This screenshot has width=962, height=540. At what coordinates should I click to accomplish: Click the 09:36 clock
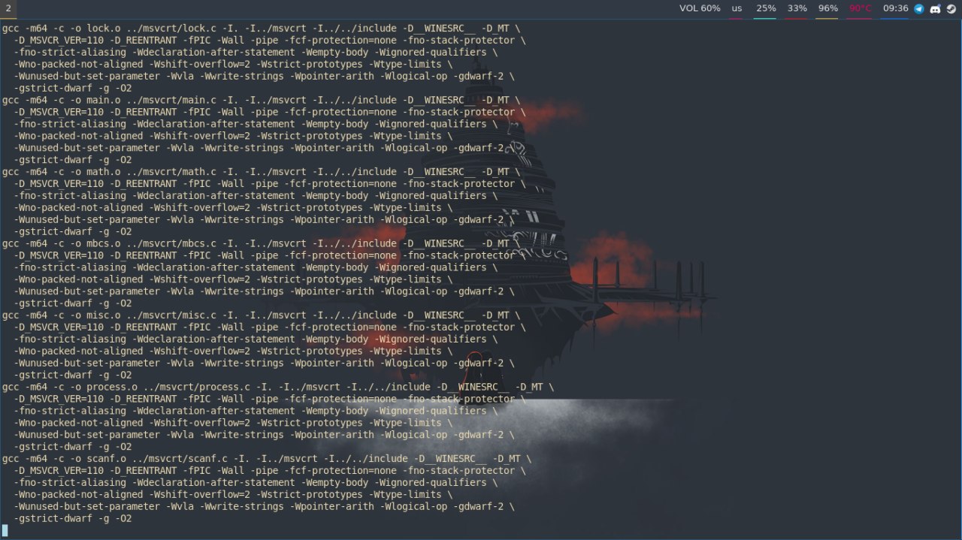point(895,9)
